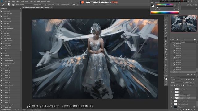Viewport: 198px width, 111px height.
Task: Select the Zoom tool
Action: [x=166, y=71]
